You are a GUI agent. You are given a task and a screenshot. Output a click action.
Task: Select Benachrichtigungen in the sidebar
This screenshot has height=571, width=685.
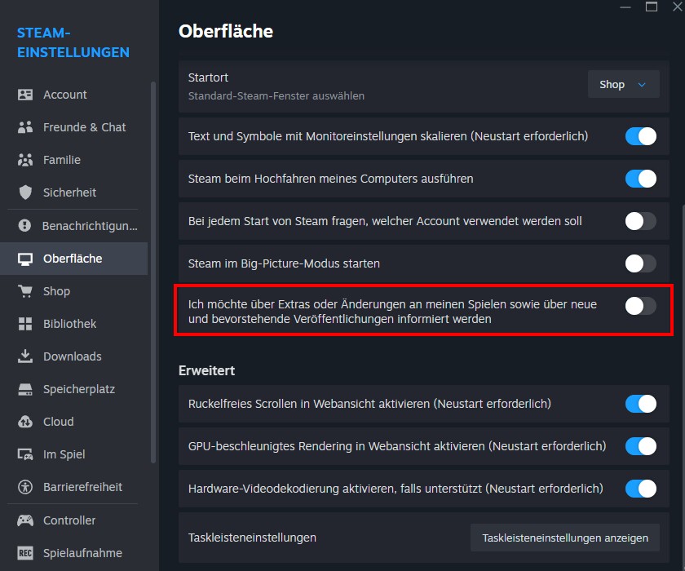click(90, 226)
